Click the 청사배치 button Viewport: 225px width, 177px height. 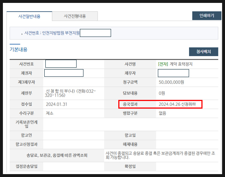click(203, 51)
